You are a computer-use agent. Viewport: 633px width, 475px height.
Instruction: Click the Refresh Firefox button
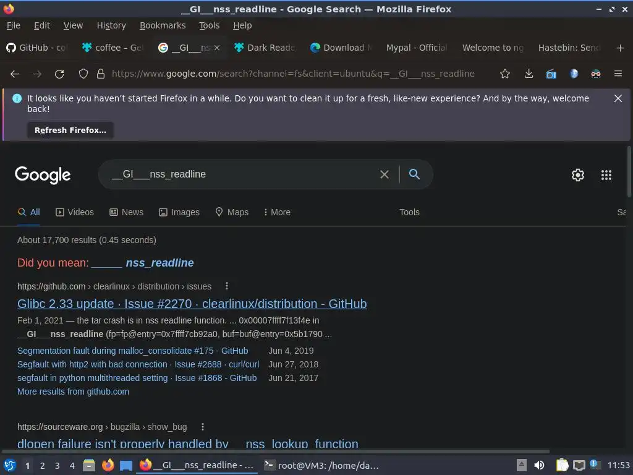[70, 131]
